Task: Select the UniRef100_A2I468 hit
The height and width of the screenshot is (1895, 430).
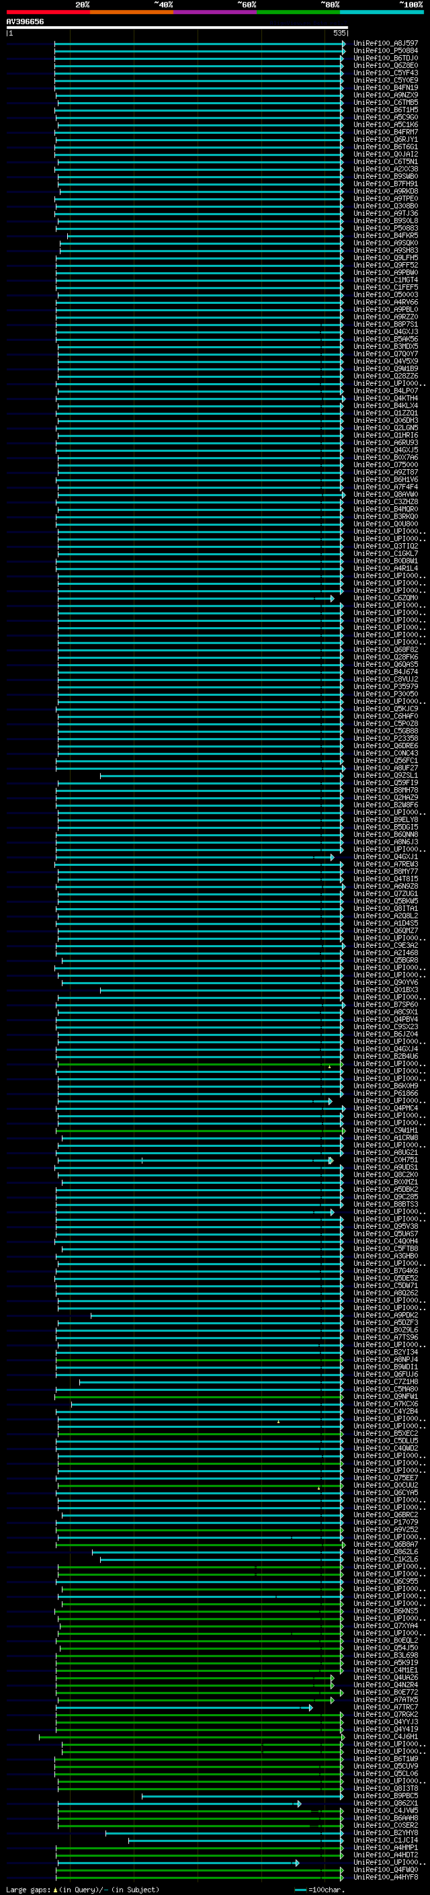Action: click(x=385, y=953)
